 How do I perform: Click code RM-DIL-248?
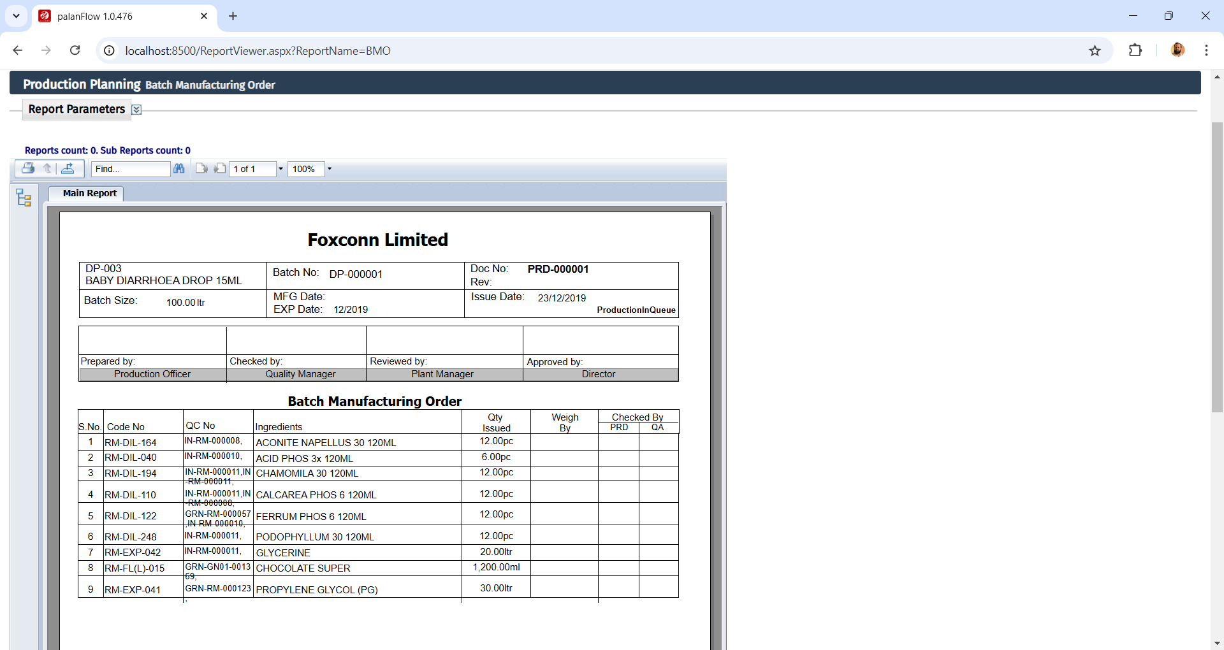pos(131,537)
